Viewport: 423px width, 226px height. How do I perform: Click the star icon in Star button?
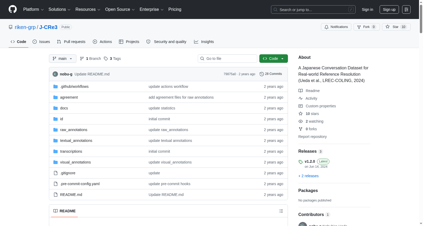point(388,27)
